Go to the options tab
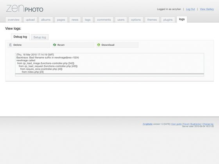Viewport: 219px width, 164px height. (x=136, y=20)
